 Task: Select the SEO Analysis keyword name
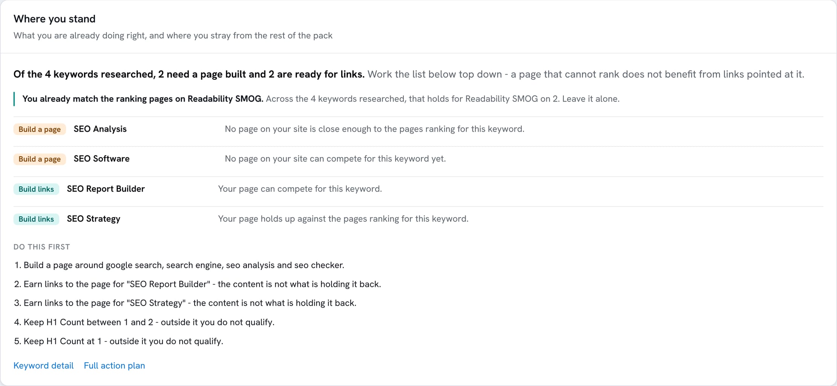(x=100, y=129)
